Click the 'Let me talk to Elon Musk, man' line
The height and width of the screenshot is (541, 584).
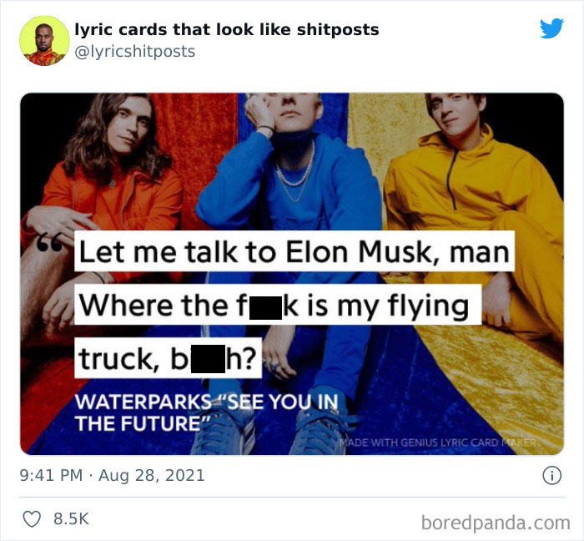tap(295, 251)
